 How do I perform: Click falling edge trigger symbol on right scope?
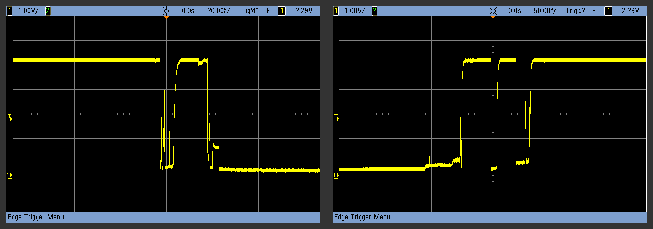click(594, 11)
